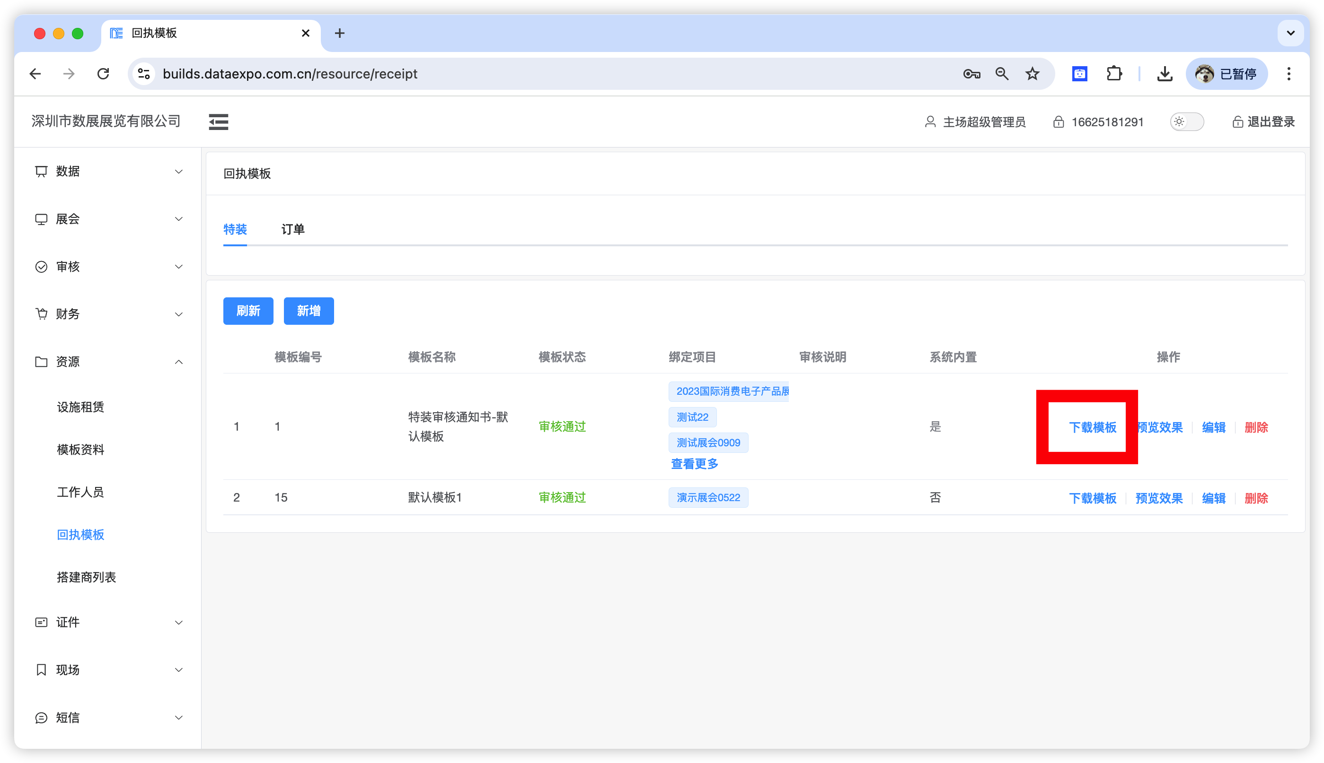Click the 刷新 button
Viewport: 1324px width, 763px height.
tap(248, 311)
